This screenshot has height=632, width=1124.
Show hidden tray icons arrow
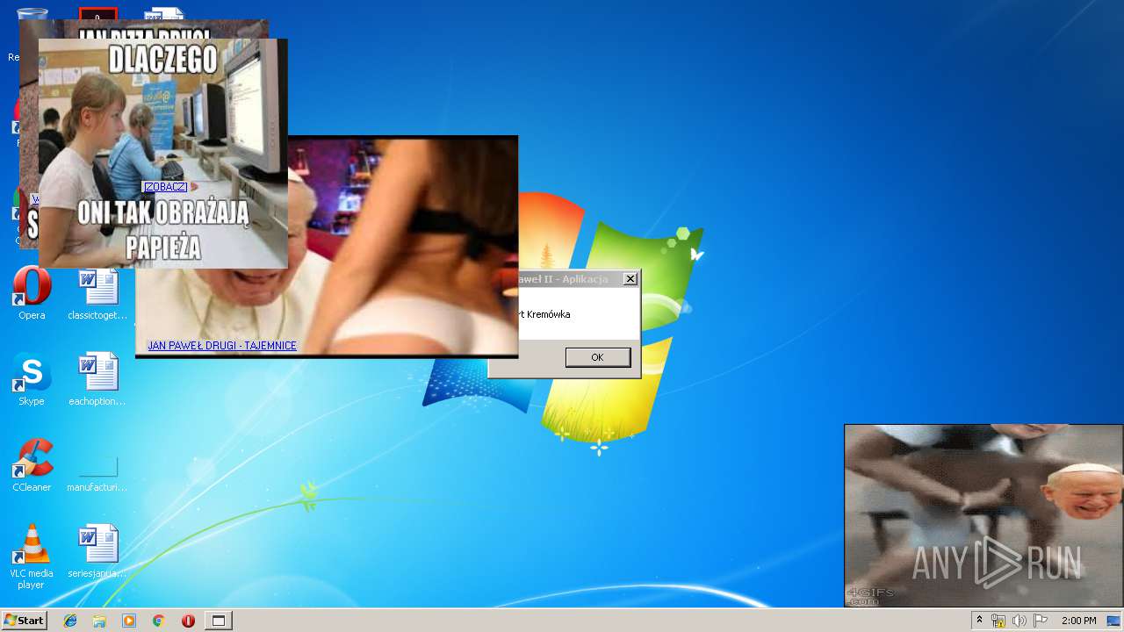pyautogui.click(x=979, y=621)
